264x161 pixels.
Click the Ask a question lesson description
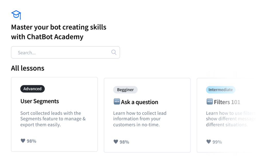tap(140, 119)
